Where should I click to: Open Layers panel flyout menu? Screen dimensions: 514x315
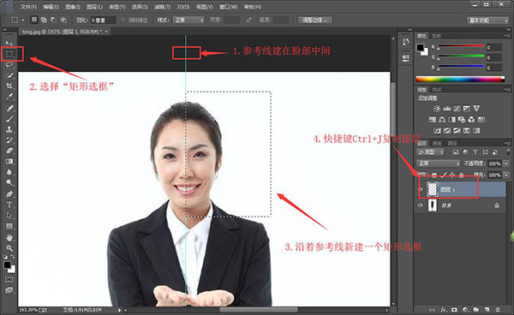[x=506, y=143]
